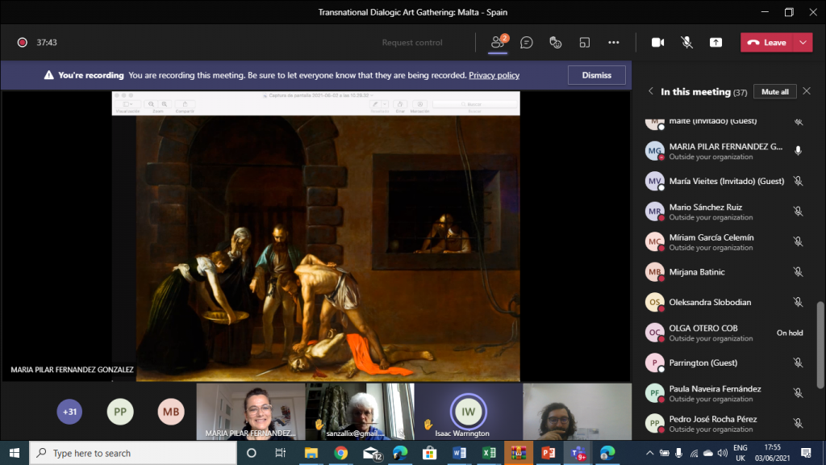This screenshot has height=465, width=826.
Task: Share content using the share tray icon
Action: tap(715, 43)
